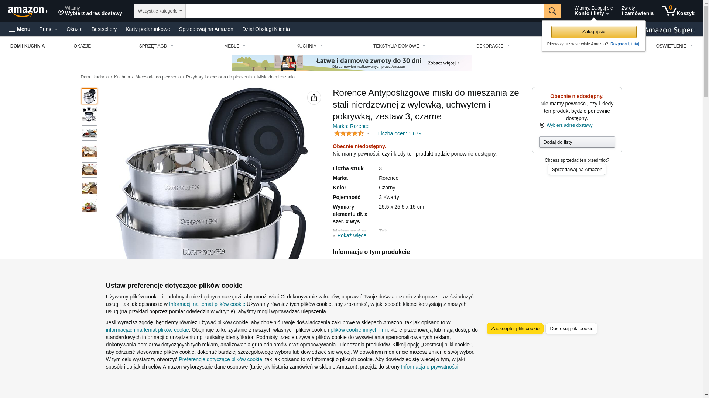Image resolution: width=709 pixels, height=398 pixels.
Task: Open the Liczba ocen: 1 679 link
Action: coord(400,133)
